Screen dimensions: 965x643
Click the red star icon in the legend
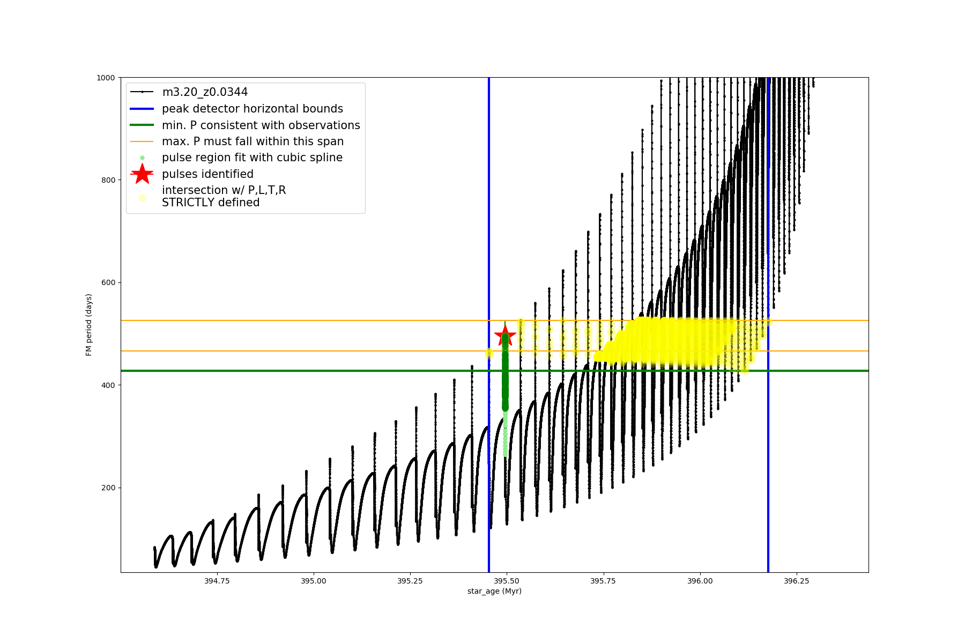142,174
